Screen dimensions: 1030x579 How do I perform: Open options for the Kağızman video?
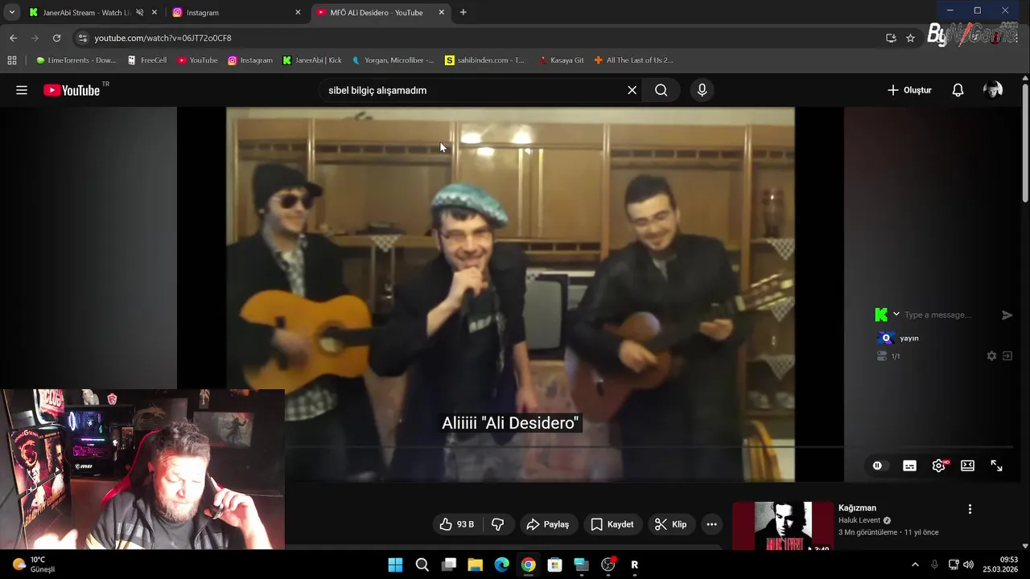[970, 509]
